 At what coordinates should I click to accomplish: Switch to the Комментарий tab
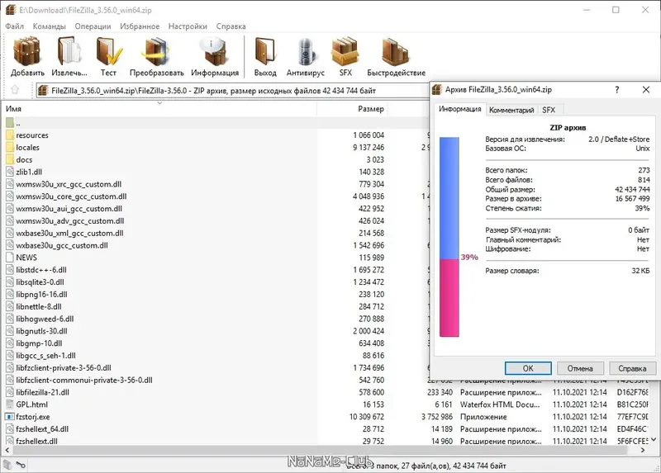[511, 110]
